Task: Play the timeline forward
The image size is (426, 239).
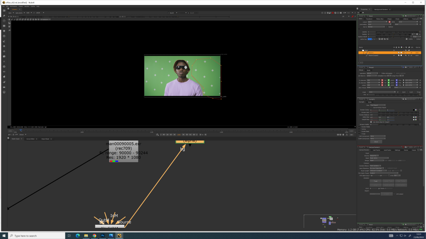Action: point(183,135)
